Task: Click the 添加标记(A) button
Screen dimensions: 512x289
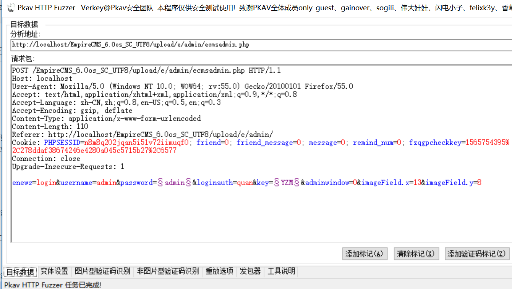Action: (x=365, y=254)
